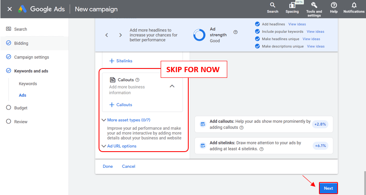
Task: Show next ad strength suggestion
Action: coord(121,35)
